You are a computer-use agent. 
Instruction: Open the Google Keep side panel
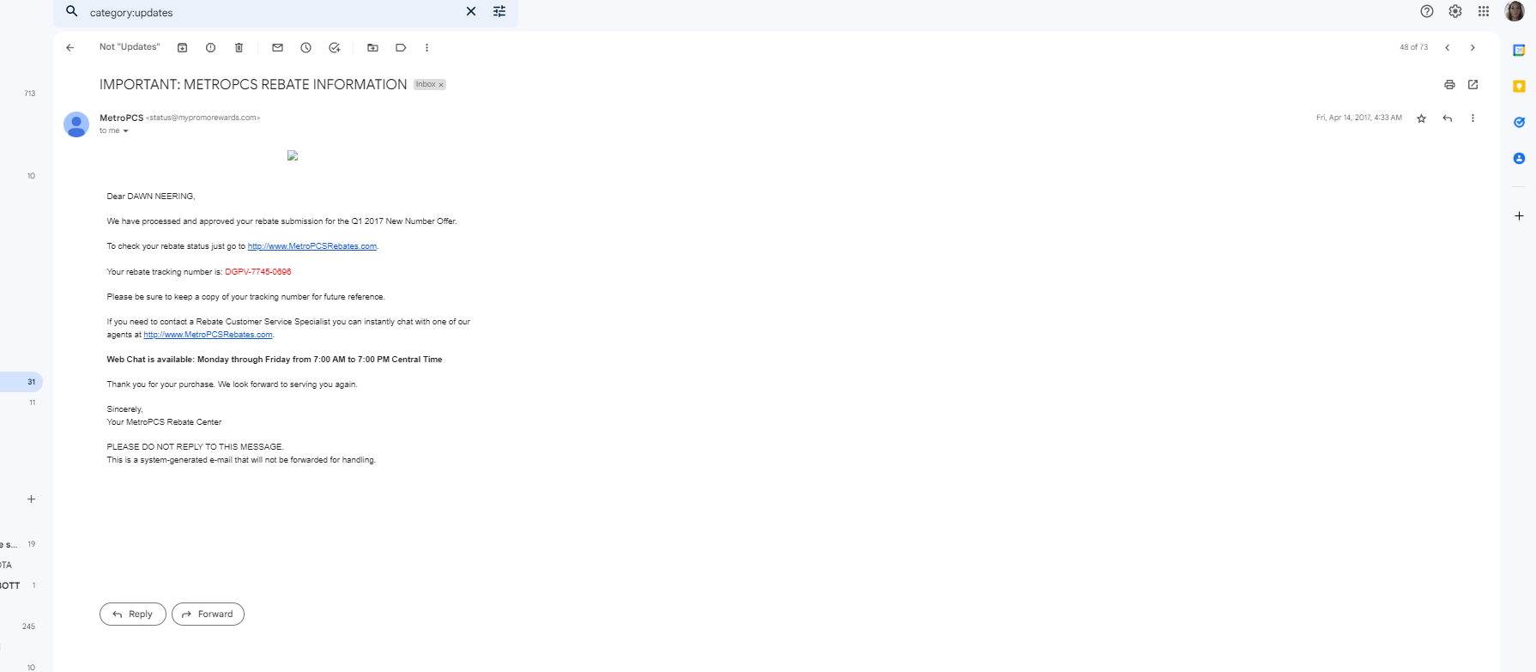(1519, 87)
